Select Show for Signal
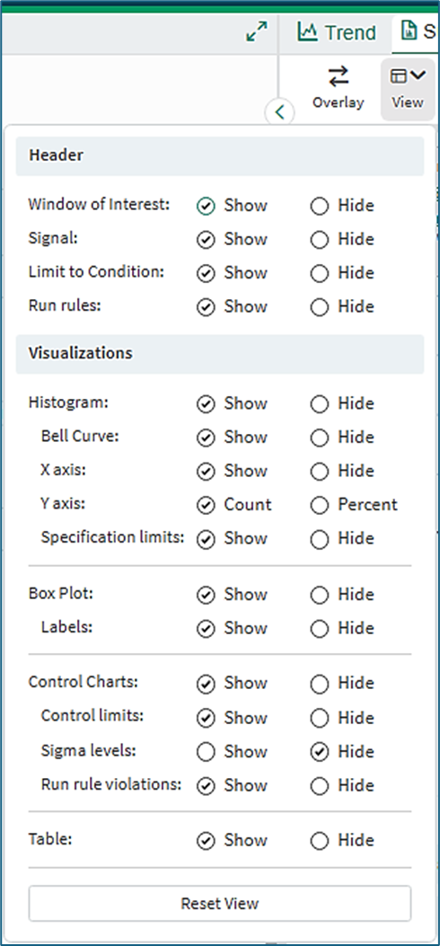 [x=207, y=240]
